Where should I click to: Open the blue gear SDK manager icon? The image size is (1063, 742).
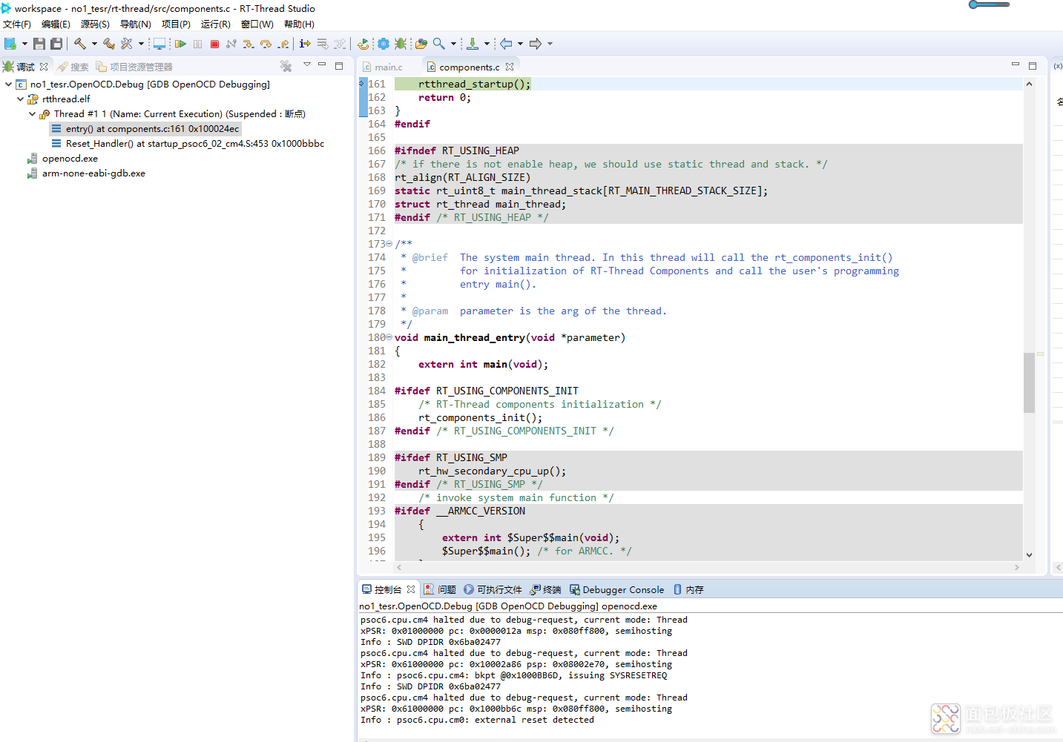point(384,44)
